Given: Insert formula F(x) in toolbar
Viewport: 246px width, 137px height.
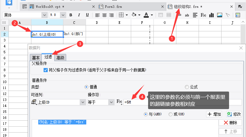Looking at the screenshot, I should pyautogui.click(x=203, y=15).
